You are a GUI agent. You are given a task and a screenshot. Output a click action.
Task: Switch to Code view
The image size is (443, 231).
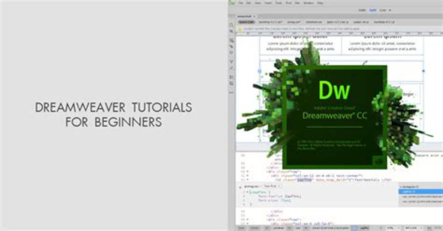coord(362,10)
